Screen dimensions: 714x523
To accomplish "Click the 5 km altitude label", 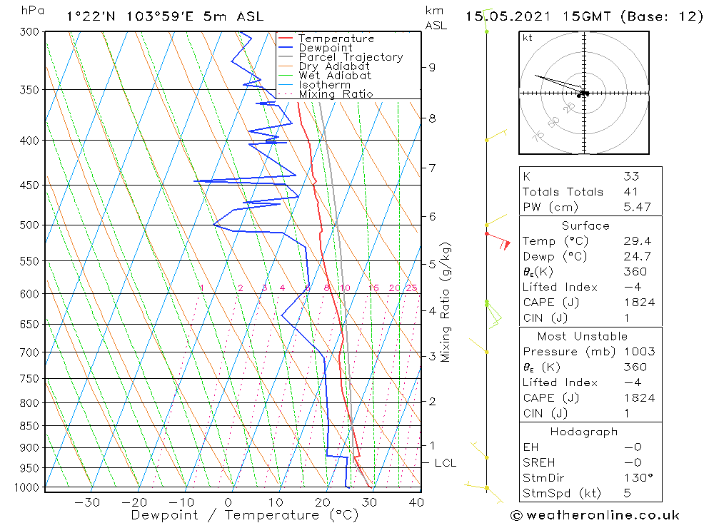I will point(432,264).
